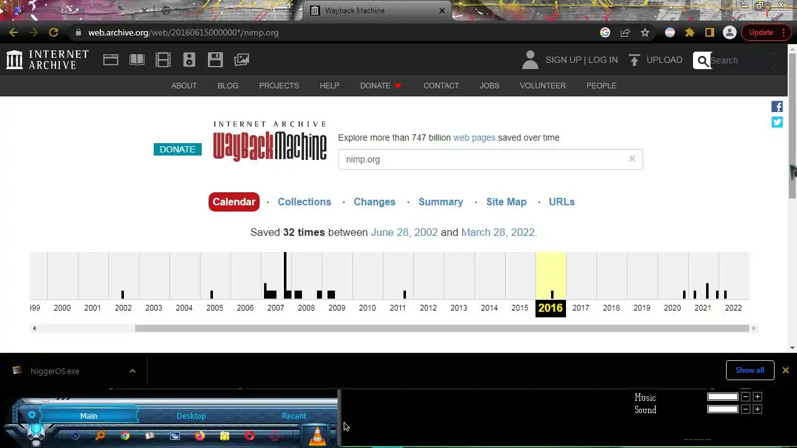Click the user avatar icon near Sign Up

530,60
